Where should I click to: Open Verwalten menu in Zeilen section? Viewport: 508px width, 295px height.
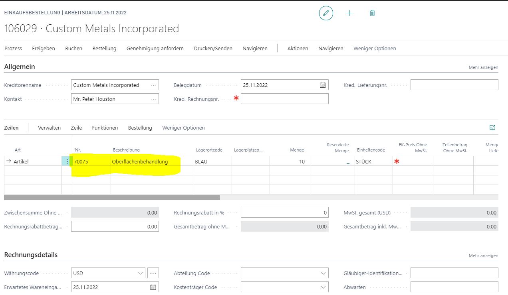50,128
